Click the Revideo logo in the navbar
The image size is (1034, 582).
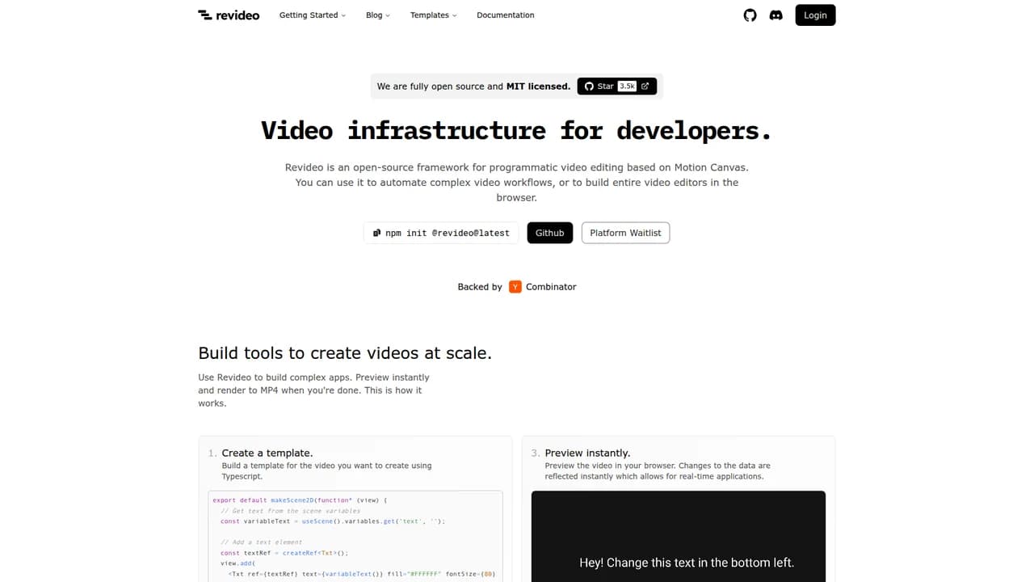pyautogui.click(x=229, y=15)
